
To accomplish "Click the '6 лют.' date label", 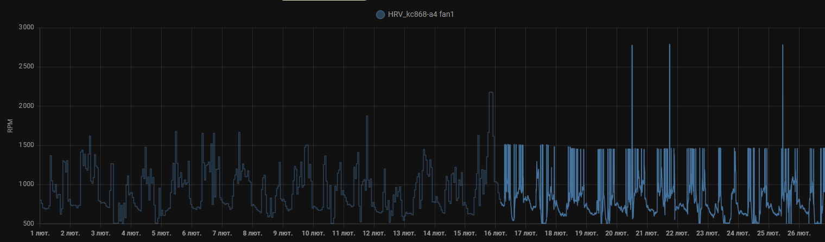I will coord(192,233).
